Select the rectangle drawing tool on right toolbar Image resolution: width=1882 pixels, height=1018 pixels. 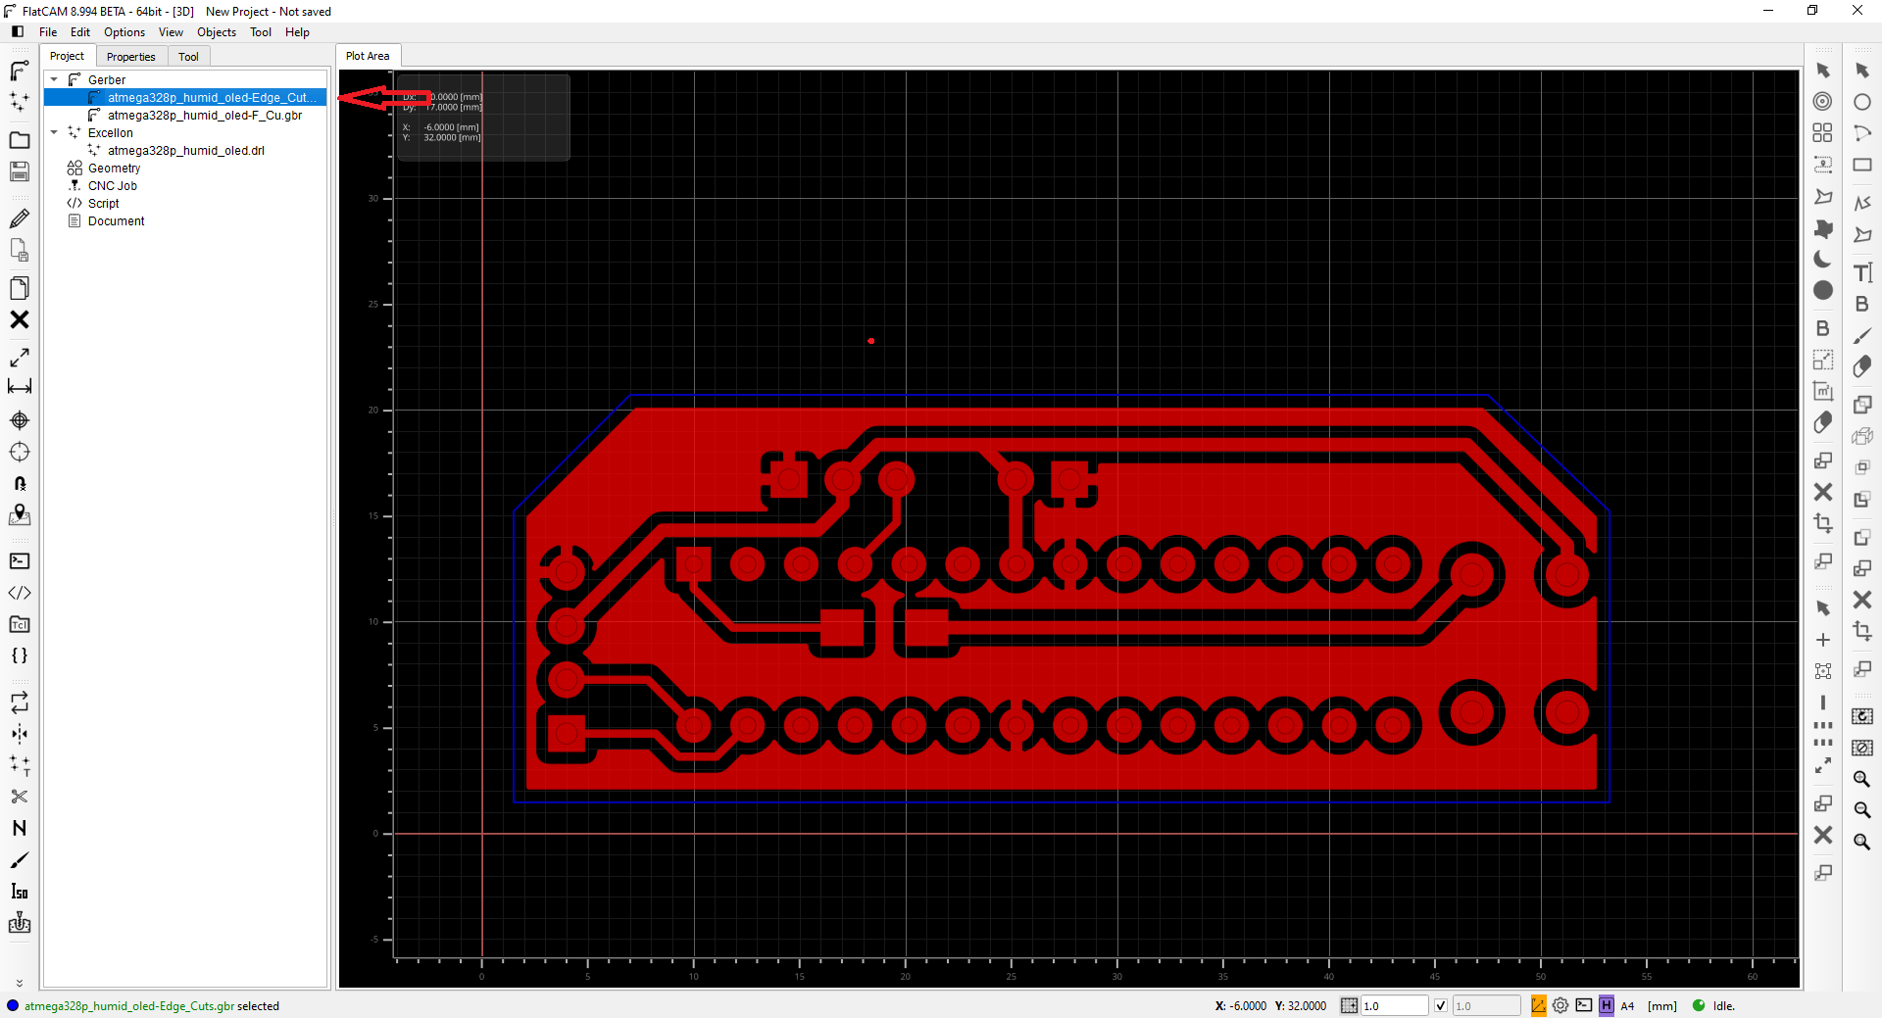point(1862,165)
